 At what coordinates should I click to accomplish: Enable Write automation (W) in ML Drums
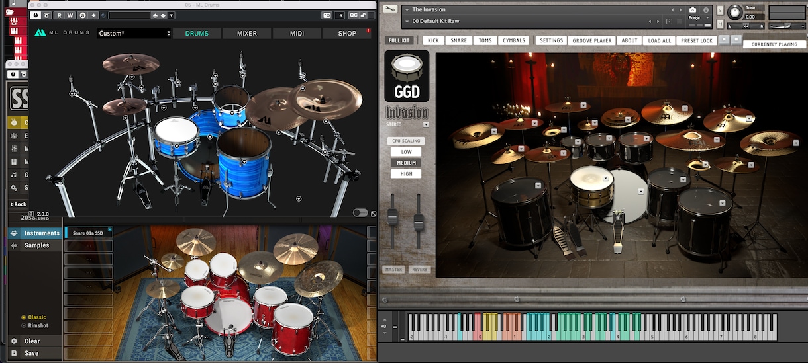[x=70, y=15]
